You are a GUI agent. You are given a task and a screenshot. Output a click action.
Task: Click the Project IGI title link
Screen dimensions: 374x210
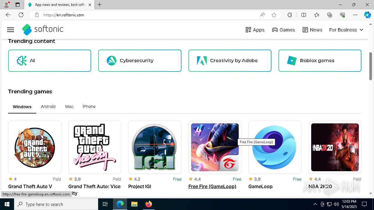(140, 187)
